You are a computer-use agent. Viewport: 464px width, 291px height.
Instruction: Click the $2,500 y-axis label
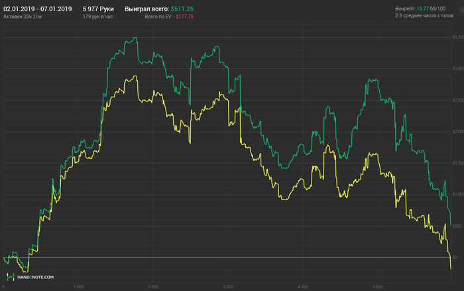458,100
